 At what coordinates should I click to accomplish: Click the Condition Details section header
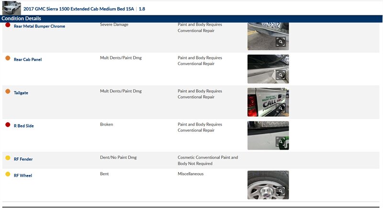coord(21,19)
